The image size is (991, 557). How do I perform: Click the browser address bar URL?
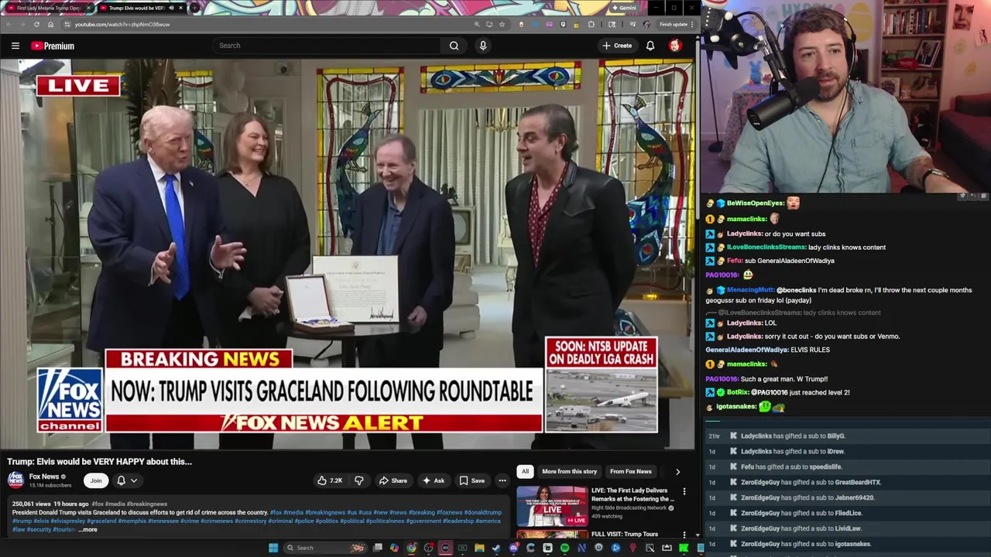point(122,24)
